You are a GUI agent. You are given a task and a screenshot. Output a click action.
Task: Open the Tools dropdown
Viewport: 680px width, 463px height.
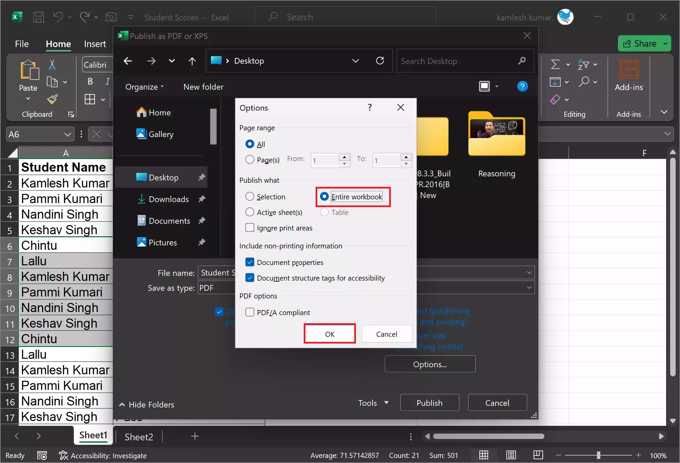click(373, 403)
